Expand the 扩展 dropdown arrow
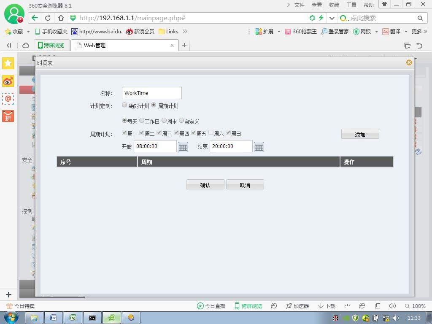432x324 pixels. point(279,32)
